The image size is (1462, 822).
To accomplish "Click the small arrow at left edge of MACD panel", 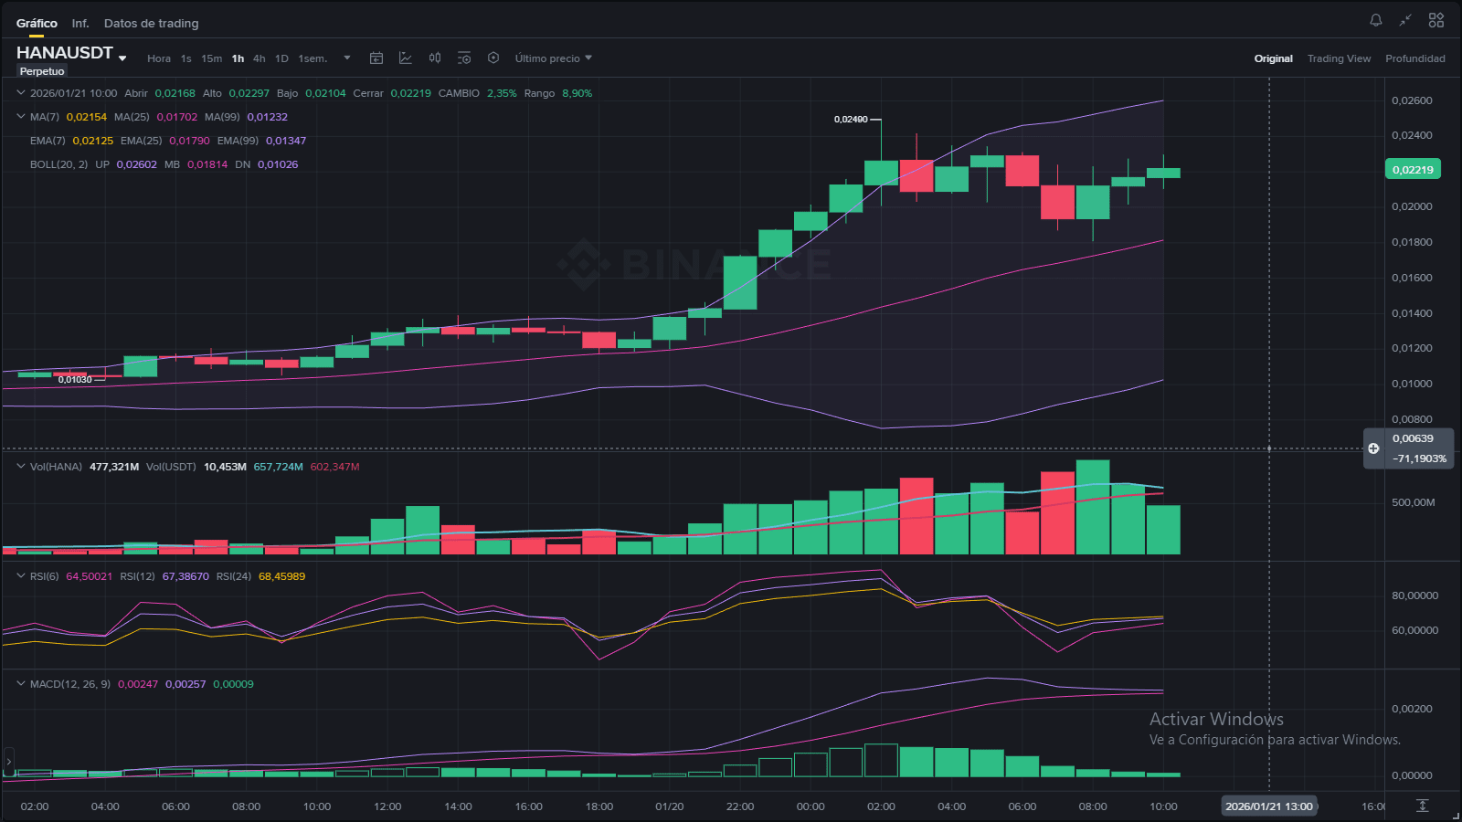I will 8,760.
